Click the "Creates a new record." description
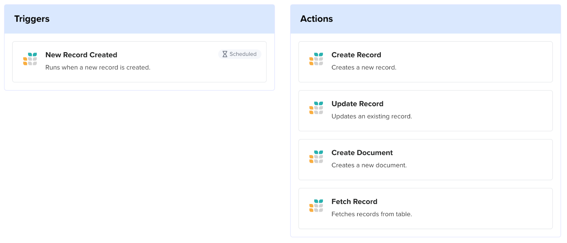The image size is (567, 243). click(364, 68)
